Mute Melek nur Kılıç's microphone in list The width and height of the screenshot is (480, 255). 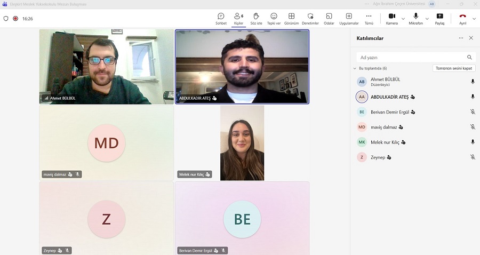pyautogui.click(x=472, y=142)
